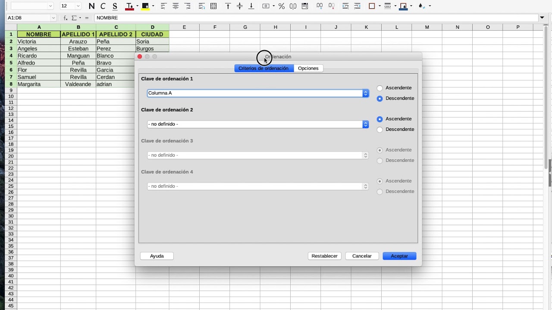
Task: Switch to the Opciones tab
Action: [308, 68]
